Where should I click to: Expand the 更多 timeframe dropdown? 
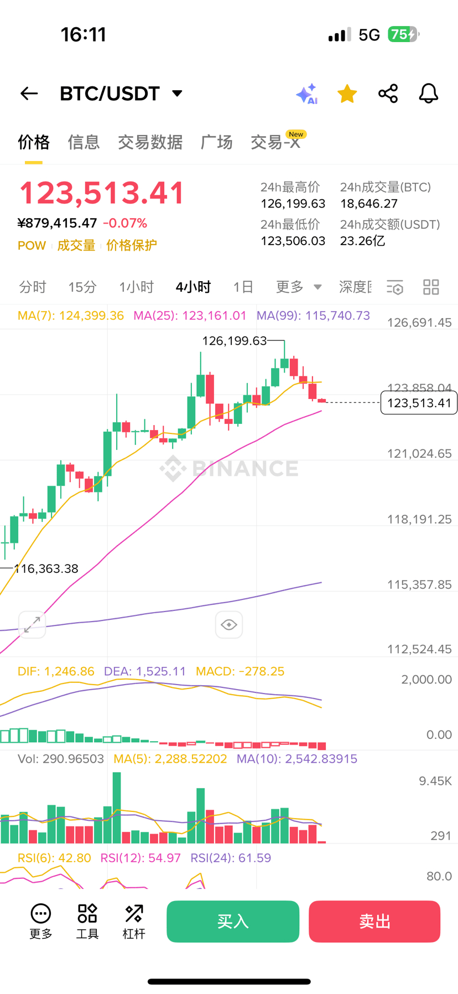coord(299,287)
